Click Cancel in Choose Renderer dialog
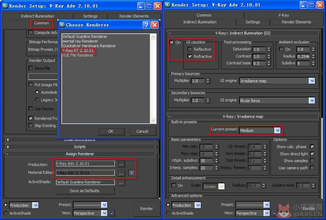Viewport: 326px width, 220px height. [x=142, y=131]
